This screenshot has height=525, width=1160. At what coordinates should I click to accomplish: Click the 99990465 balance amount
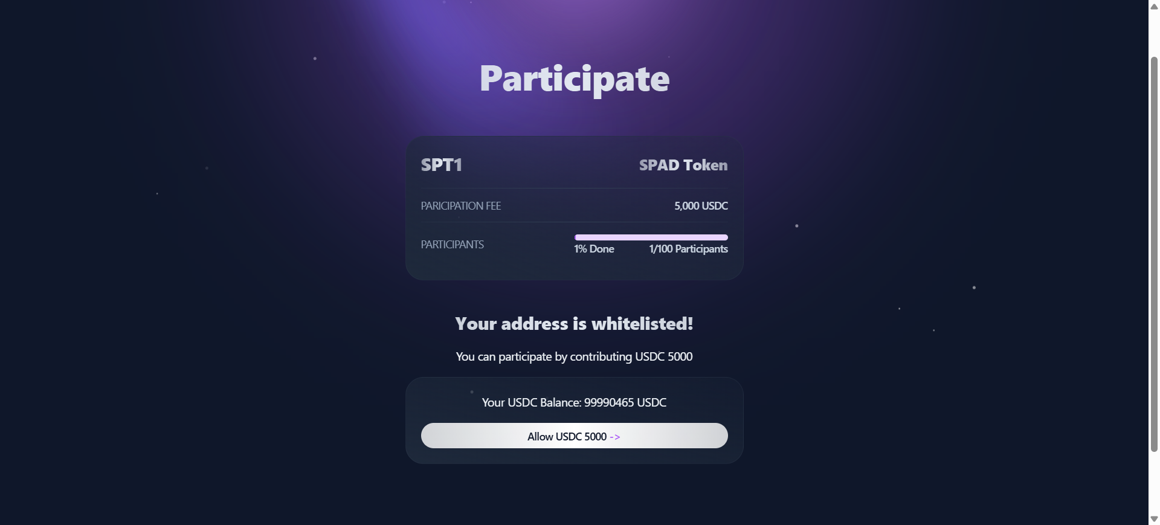point(609,402)
